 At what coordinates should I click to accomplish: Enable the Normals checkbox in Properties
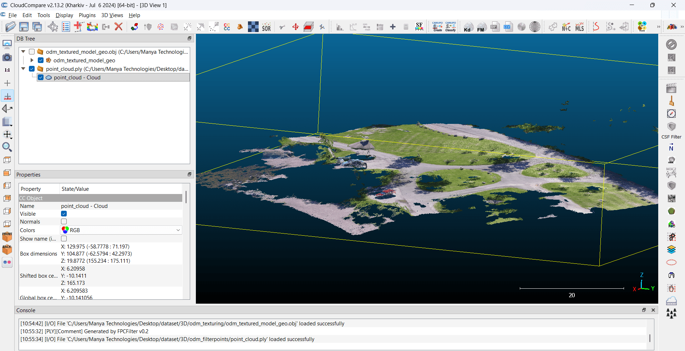pos(64,221)
